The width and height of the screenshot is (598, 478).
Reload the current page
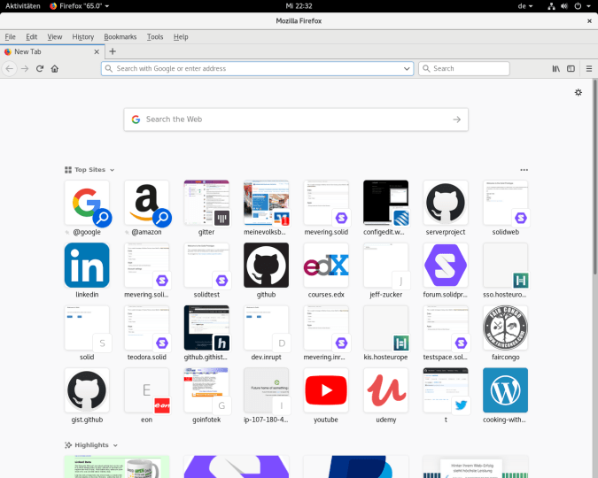click(40, 69)
